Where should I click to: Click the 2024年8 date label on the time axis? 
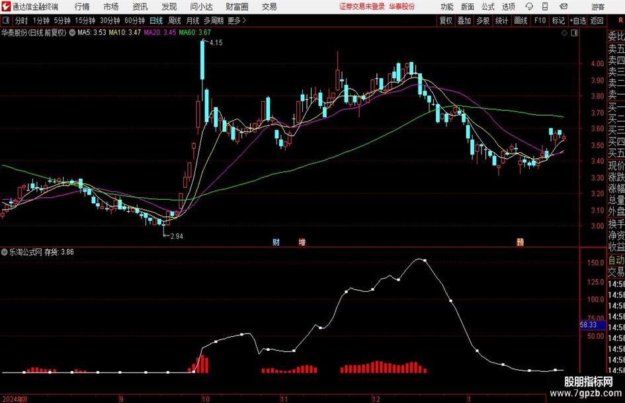click(15, 399)
